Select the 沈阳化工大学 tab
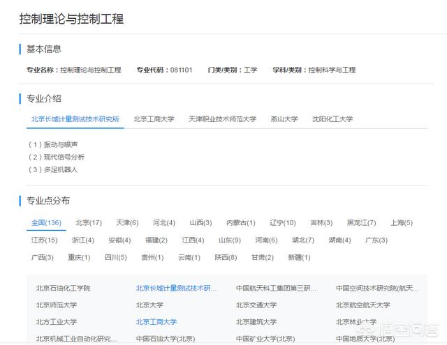Image resolution: width=447 pixels, height=345 pixels. tap(332, 119)
